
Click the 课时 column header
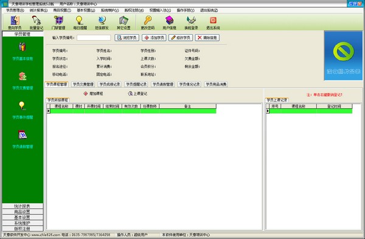[x=78, y=106]
